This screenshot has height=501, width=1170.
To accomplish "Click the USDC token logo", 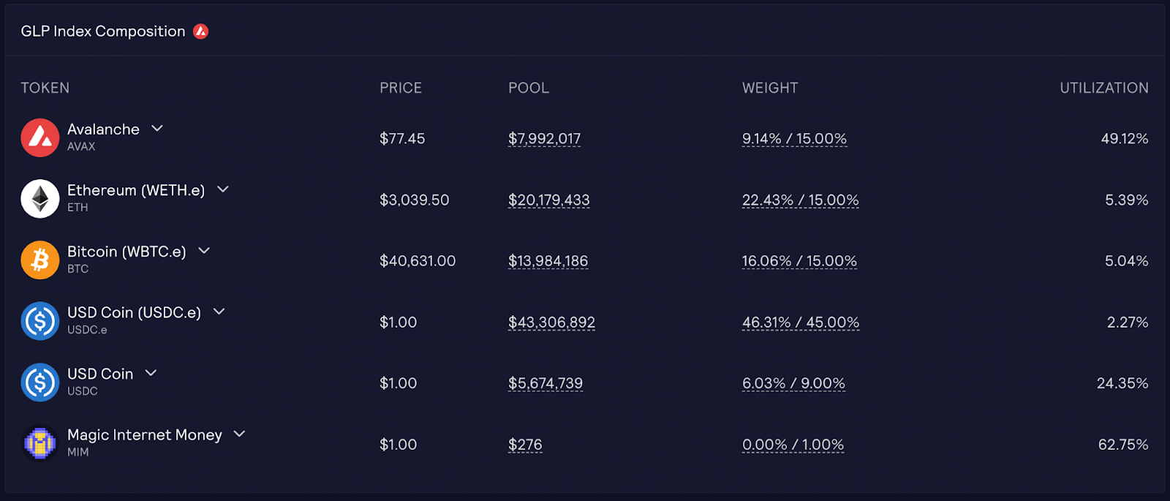I will tap(40, 383).
